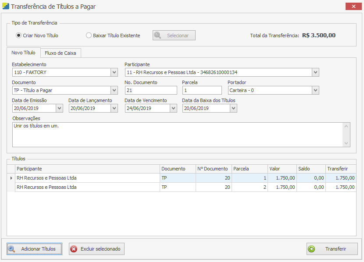Select Criar Novo Título radio option
Screen dimensions: 364x262
coord(18,35)
